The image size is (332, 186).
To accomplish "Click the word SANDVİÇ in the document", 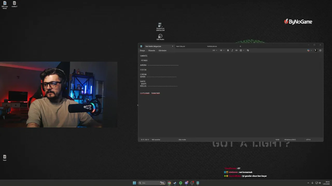I will pos(144,56).
